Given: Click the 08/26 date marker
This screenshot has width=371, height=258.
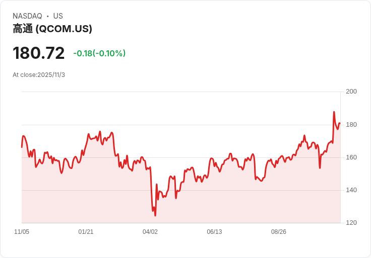Looking at the screenshot, I should tap(279, 232).
